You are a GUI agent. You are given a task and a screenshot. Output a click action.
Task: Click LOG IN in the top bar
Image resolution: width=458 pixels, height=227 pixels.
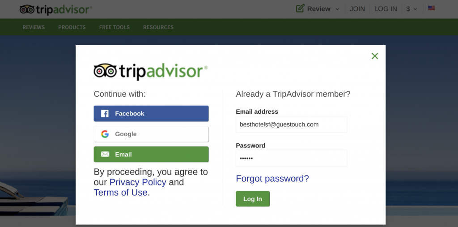click(386, 9)
